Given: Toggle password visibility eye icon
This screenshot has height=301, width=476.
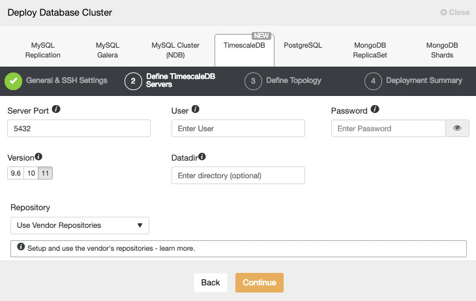Looking at the screenshot, I should [457, 129].
